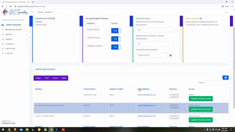The image size is (235, 132).
Task: Click the District Rental Deadline date field
Action: 152,55
